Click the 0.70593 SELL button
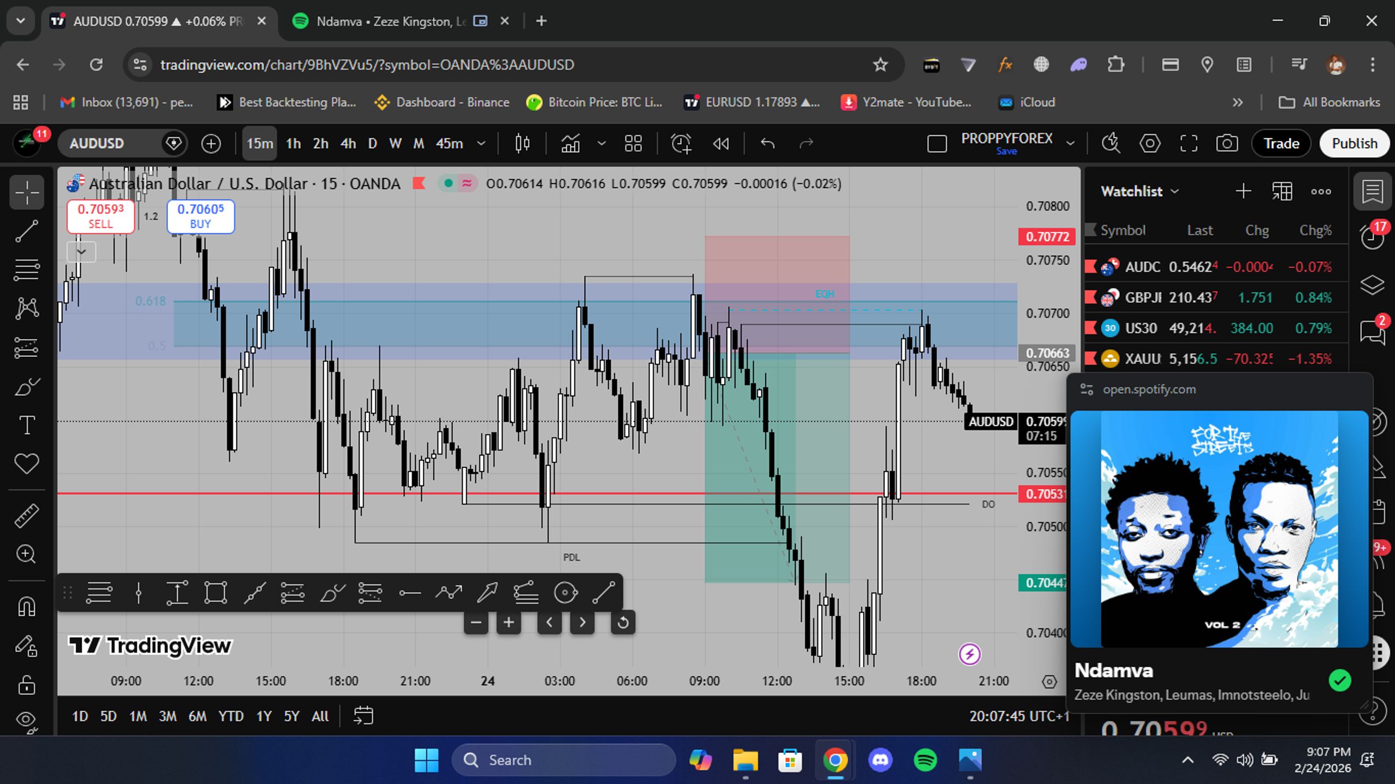Screen dimensions: 1395x784 tap(100, 216)
